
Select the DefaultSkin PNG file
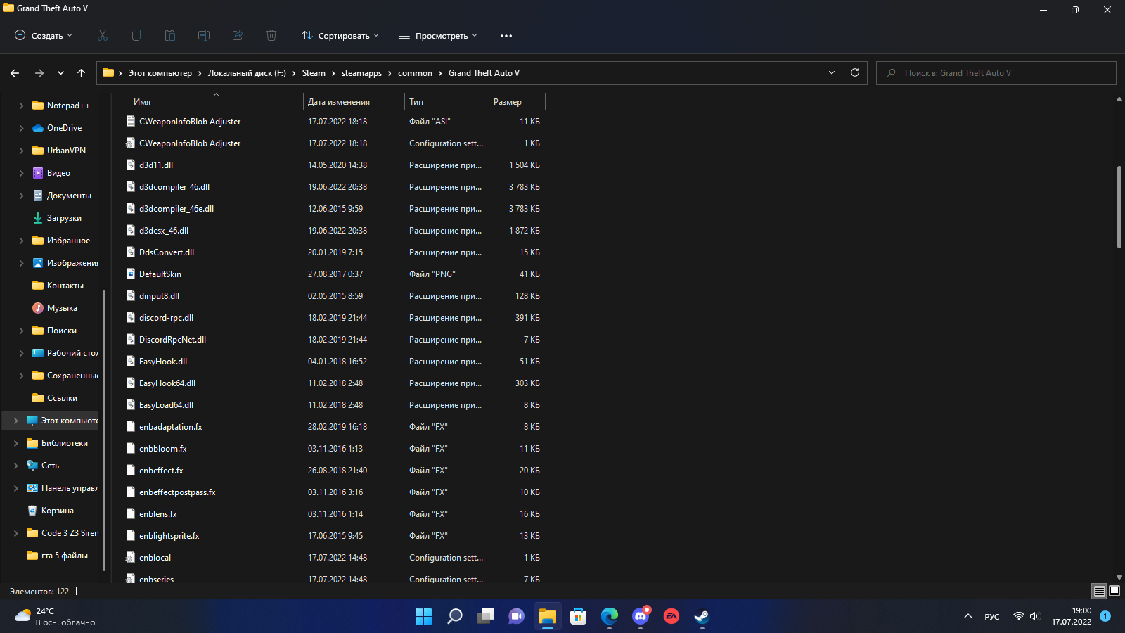click(160, 274)
